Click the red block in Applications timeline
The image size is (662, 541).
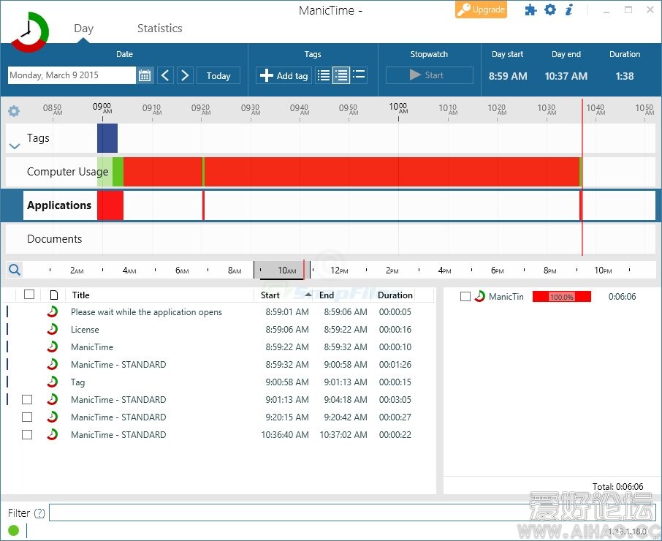coord(110,205)
